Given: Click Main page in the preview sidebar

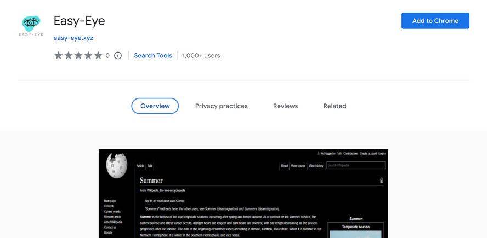Looking at the screenshot, I should (x=110, y=201).
